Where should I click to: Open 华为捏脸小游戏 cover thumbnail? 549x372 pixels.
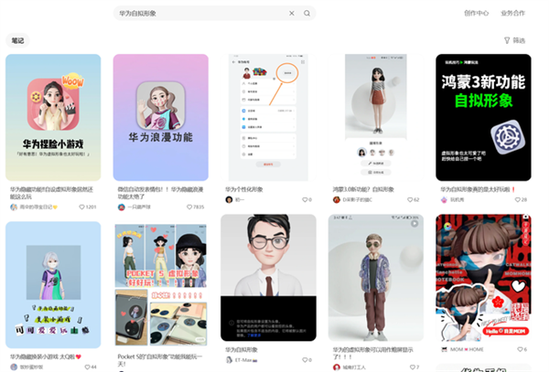click(x=53, y=118)
